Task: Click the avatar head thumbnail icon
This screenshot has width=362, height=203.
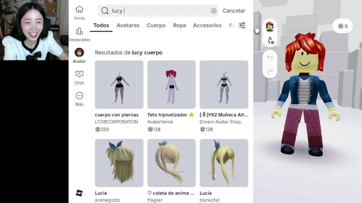Action: (x=270, y=27)
